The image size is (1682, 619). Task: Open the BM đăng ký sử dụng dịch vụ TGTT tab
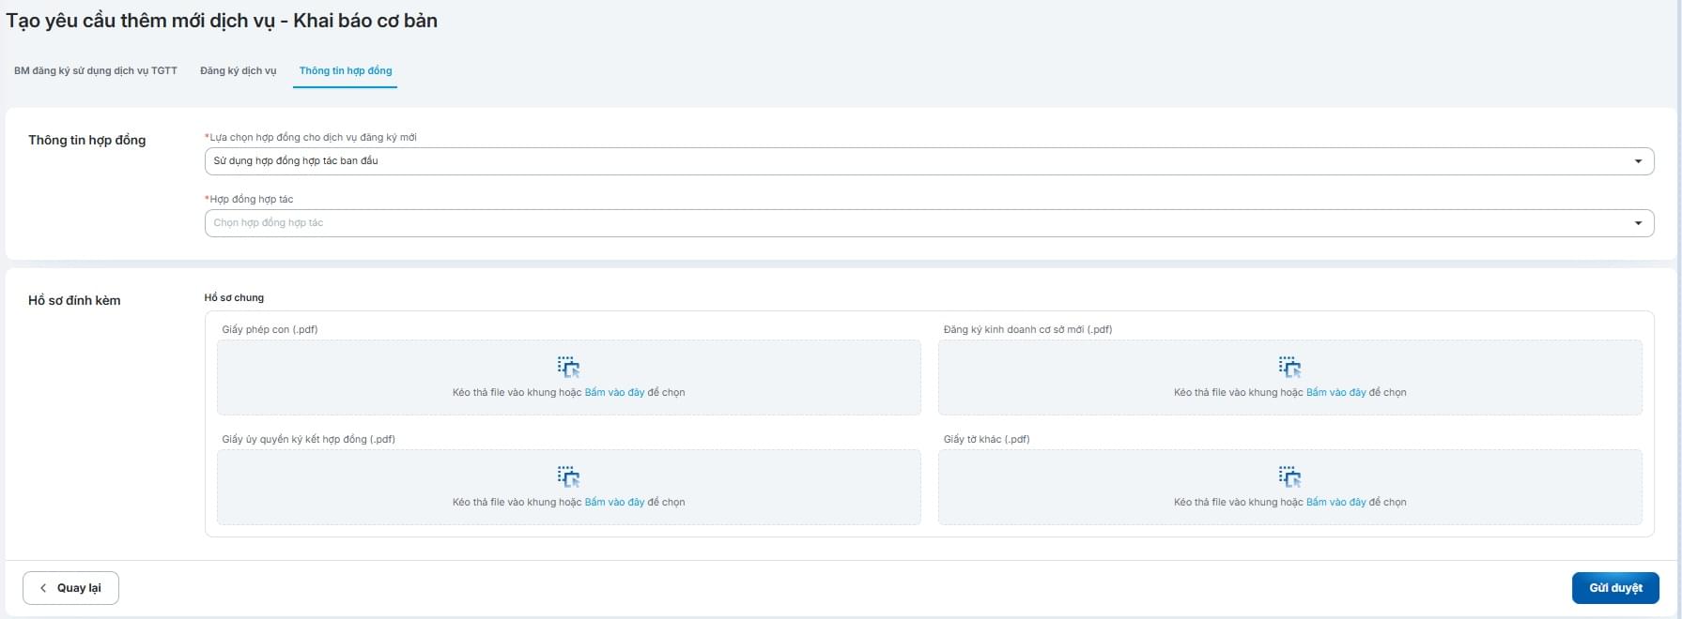point(96,71)
